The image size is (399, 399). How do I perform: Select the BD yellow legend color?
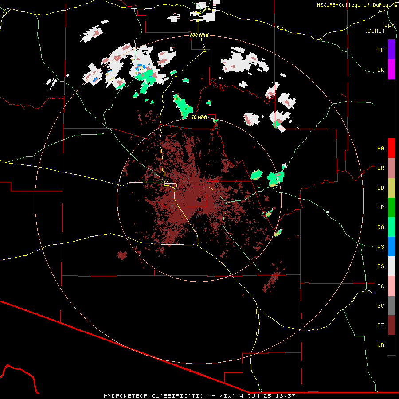pos(391,188)
